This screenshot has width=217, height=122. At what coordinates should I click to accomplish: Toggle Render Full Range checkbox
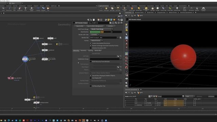(91, 45)
